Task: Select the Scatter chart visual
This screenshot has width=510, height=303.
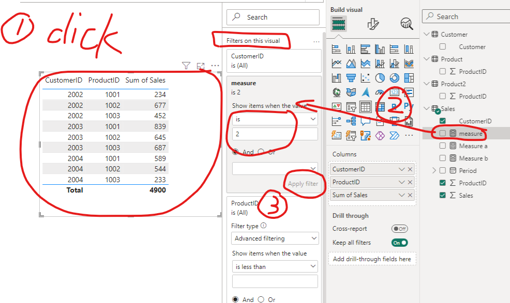Action: pos(365,78)
